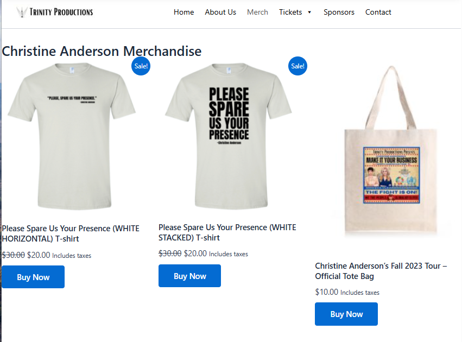Screen dimensions: 462x342
Task: View the official tote bag image
Action: click(x=391, y=150)
